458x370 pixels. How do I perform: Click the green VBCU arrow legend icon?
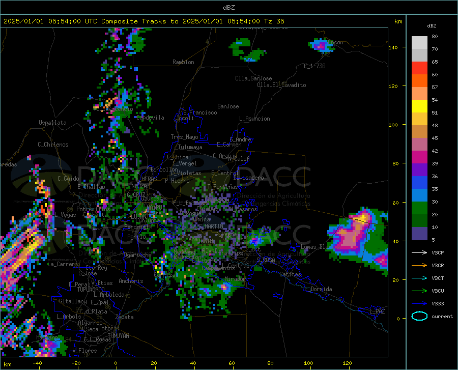point(419,291)
